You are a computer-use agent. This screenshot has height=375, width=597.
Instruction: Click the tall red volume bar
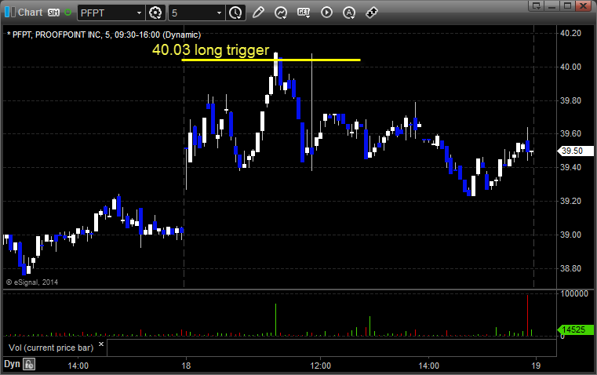click(x=527, y=315)
